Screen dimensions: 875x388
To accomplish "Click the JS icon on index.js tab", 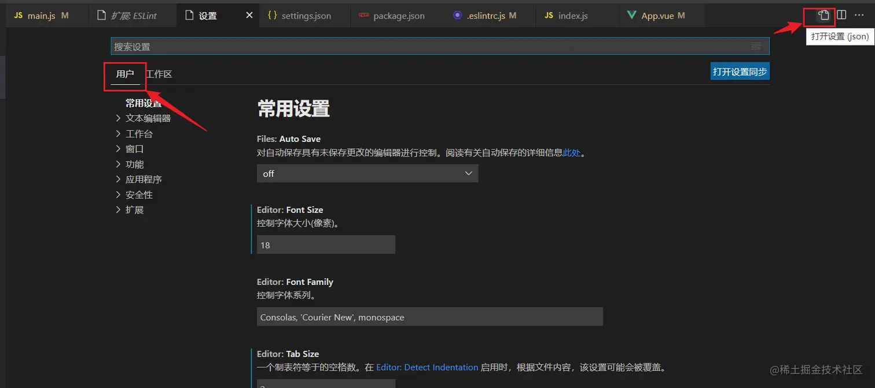I will point(548,16).
